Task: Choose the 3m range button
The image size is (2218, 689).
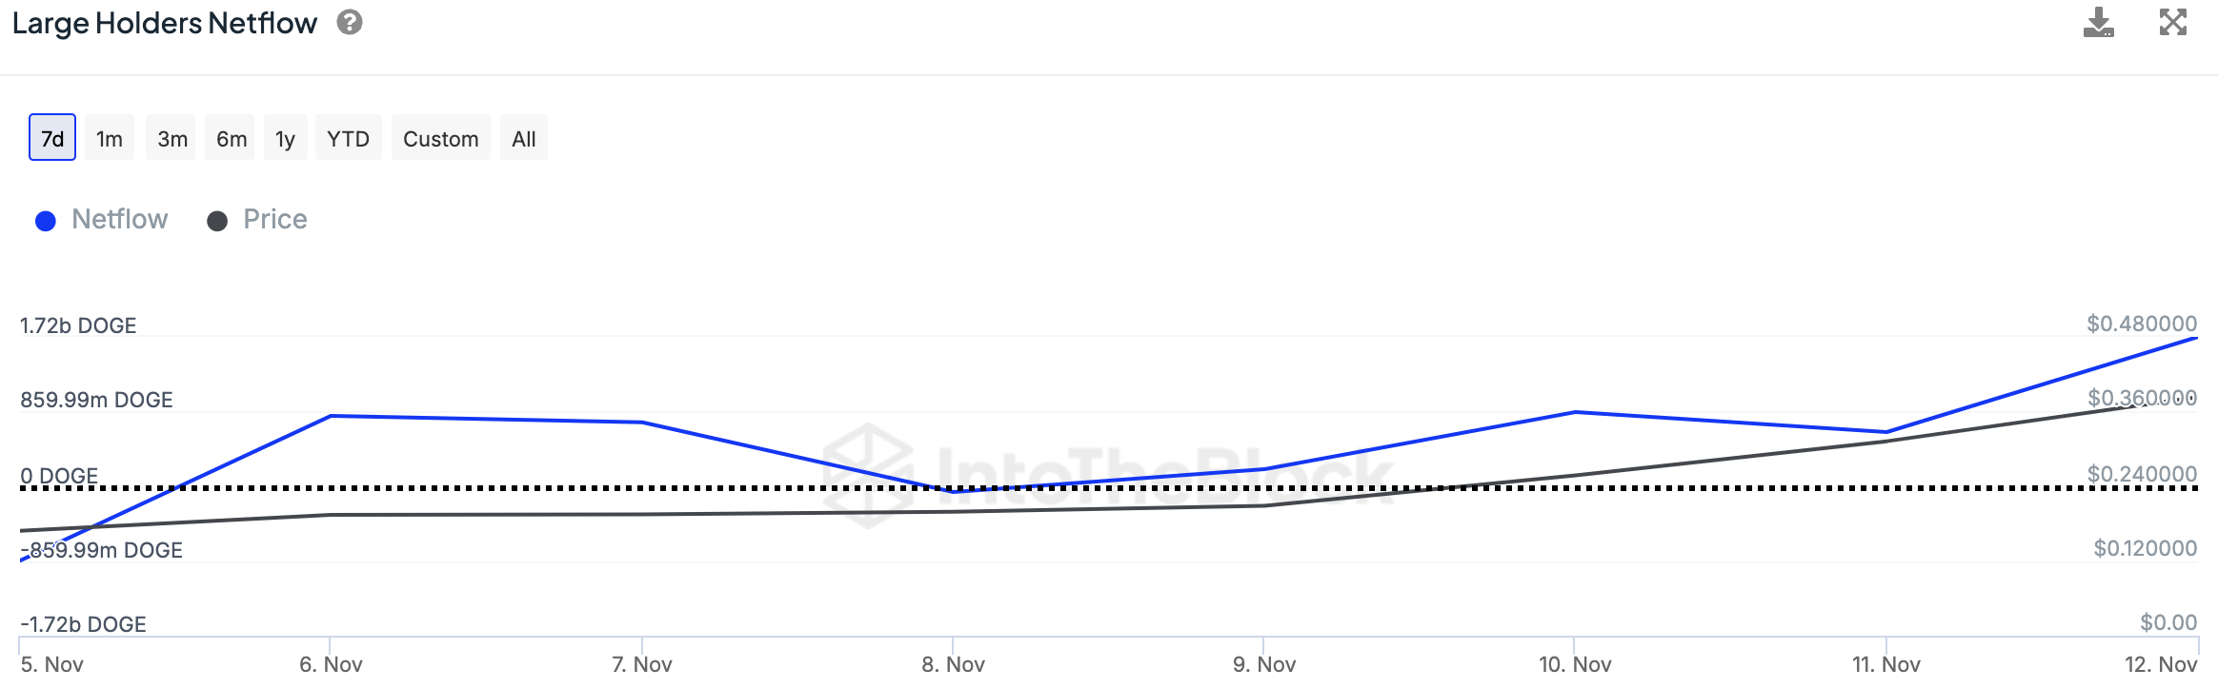Action: [x=171, y=139]
